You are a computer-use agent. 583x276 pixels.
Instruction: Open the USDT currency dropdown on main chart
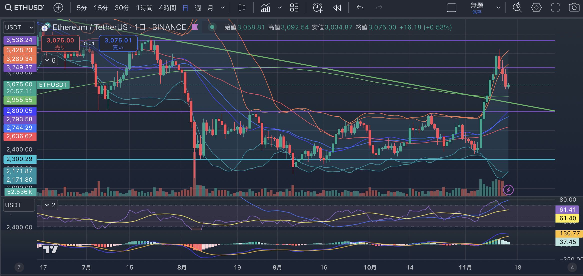point(19,27)
